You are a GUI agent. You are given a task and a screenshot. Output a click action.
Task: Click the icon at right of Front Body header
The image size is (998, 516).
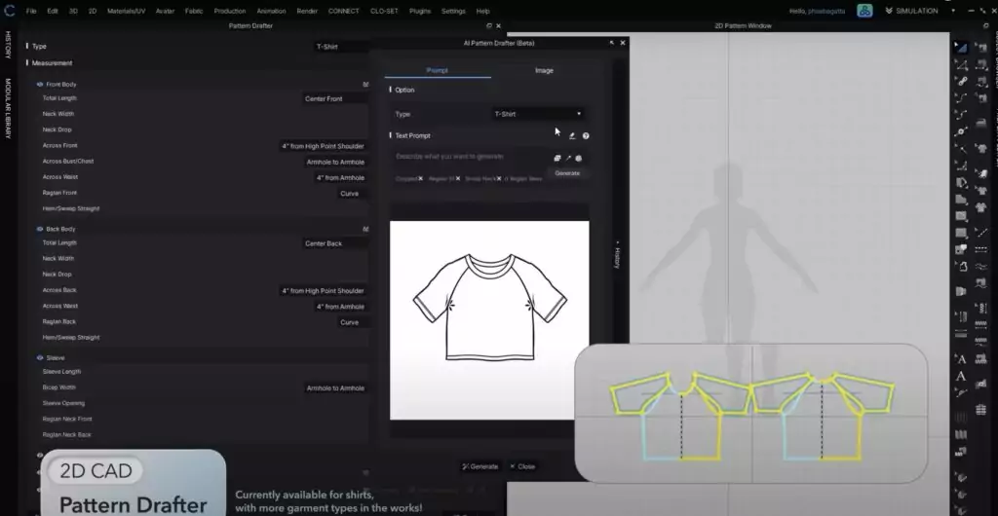tap(365, 85)
